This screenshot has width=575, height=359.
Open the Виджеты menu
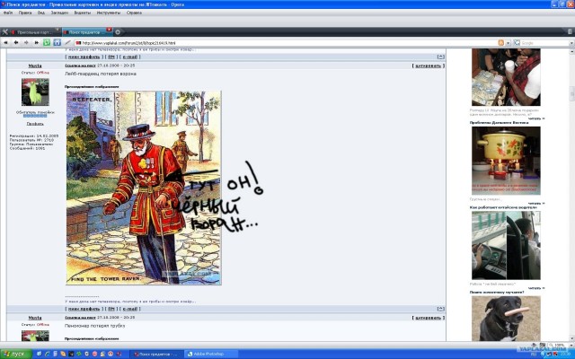(x=82, y=13)
